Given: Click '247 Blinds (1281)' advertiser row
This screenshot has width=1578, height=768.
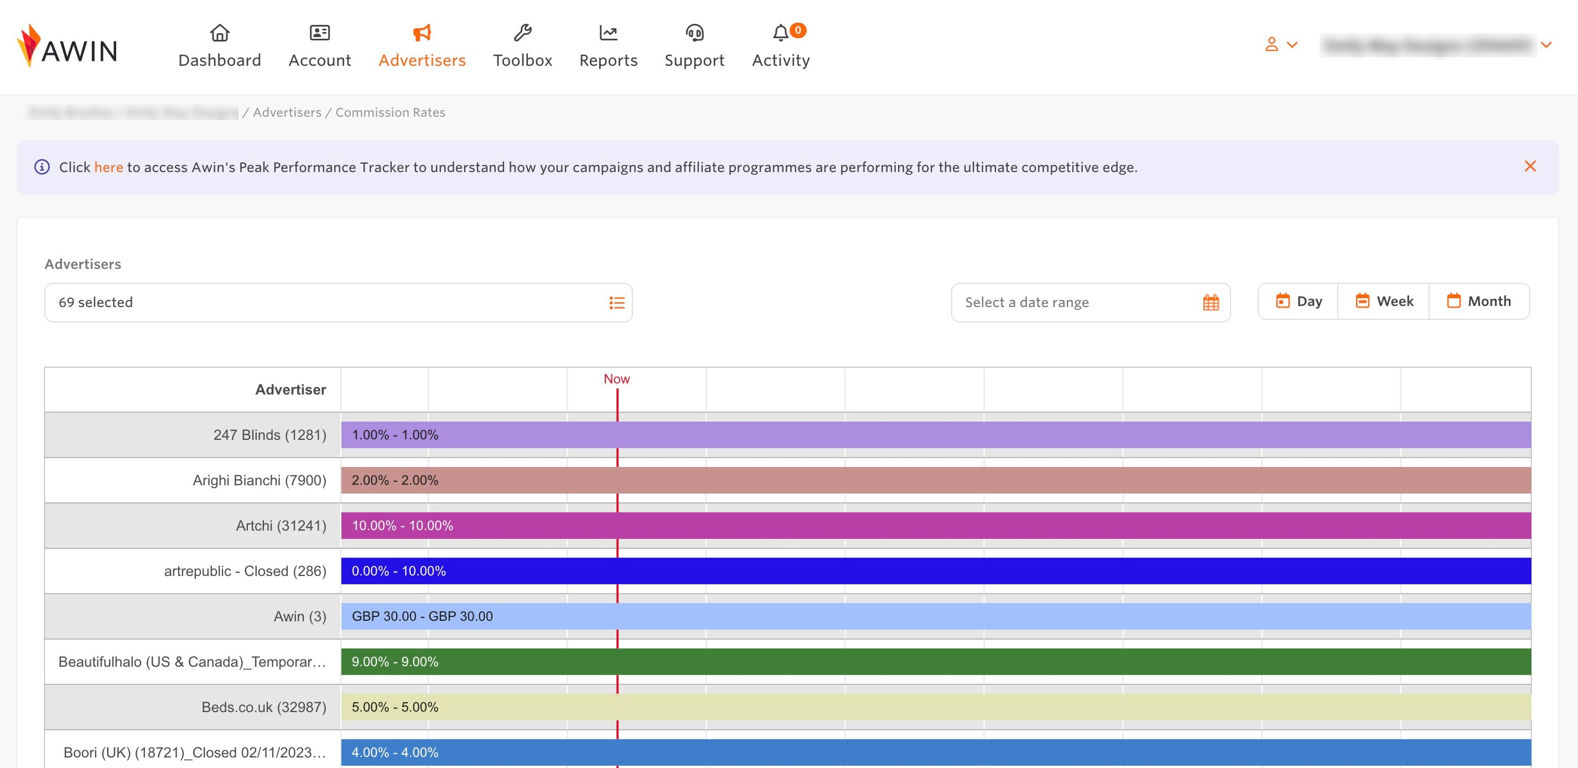Looking at the screenshot, I should [x=193, y=435].
